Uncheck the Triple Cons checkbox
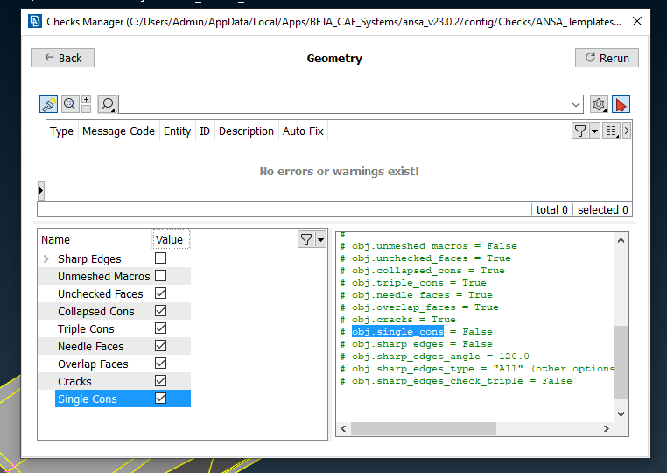Image resolution: width=667 pixels, height=473 pixels. pyautogui.click(x=161, y=328)
